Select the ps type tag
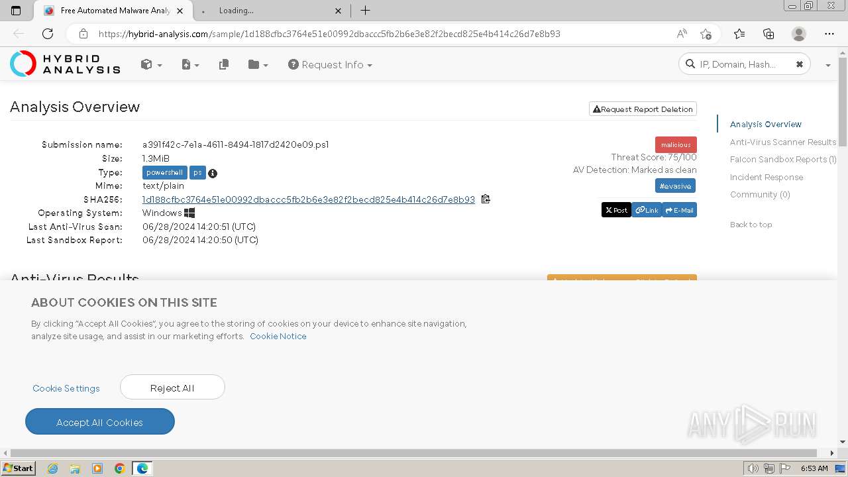The width and height of the screenshot is (848, 477). pyautogui.click(x=197, y=172)
